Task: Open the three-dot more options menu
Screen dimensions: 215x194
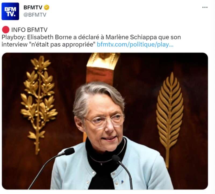Action: click(205, 8)
